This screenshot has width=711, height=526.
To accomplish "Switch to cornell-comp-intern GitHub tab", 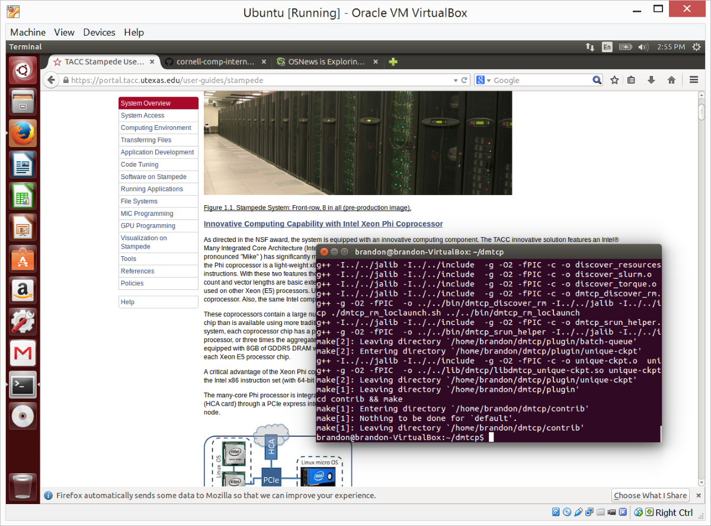I will [216, 62].
